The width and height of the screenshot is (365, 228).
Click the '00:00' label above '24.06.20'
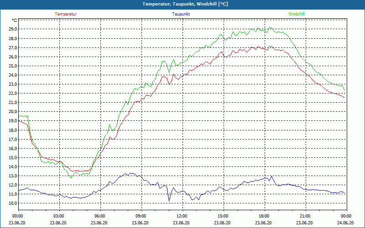(x=347, y=216)
